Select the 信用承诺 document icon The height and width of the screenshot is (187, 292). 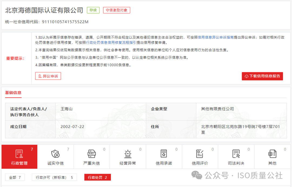[x=164, y=154]
